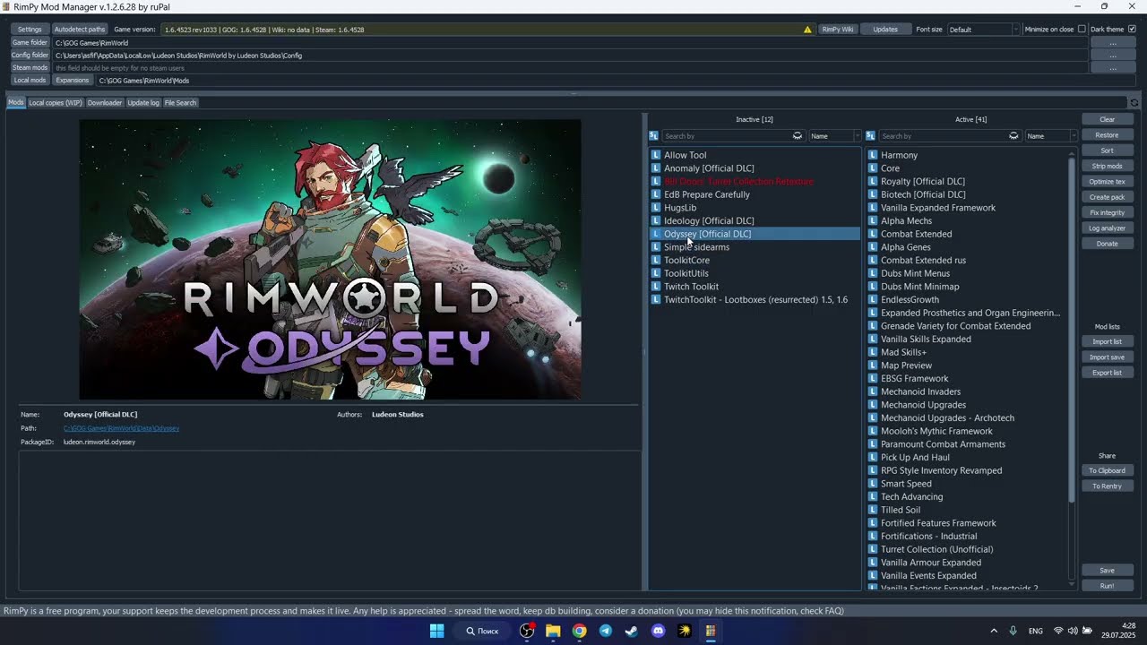1147x645 pixels.
Task: Open Google Chrome from the taskbar
Action: [580, 631]
